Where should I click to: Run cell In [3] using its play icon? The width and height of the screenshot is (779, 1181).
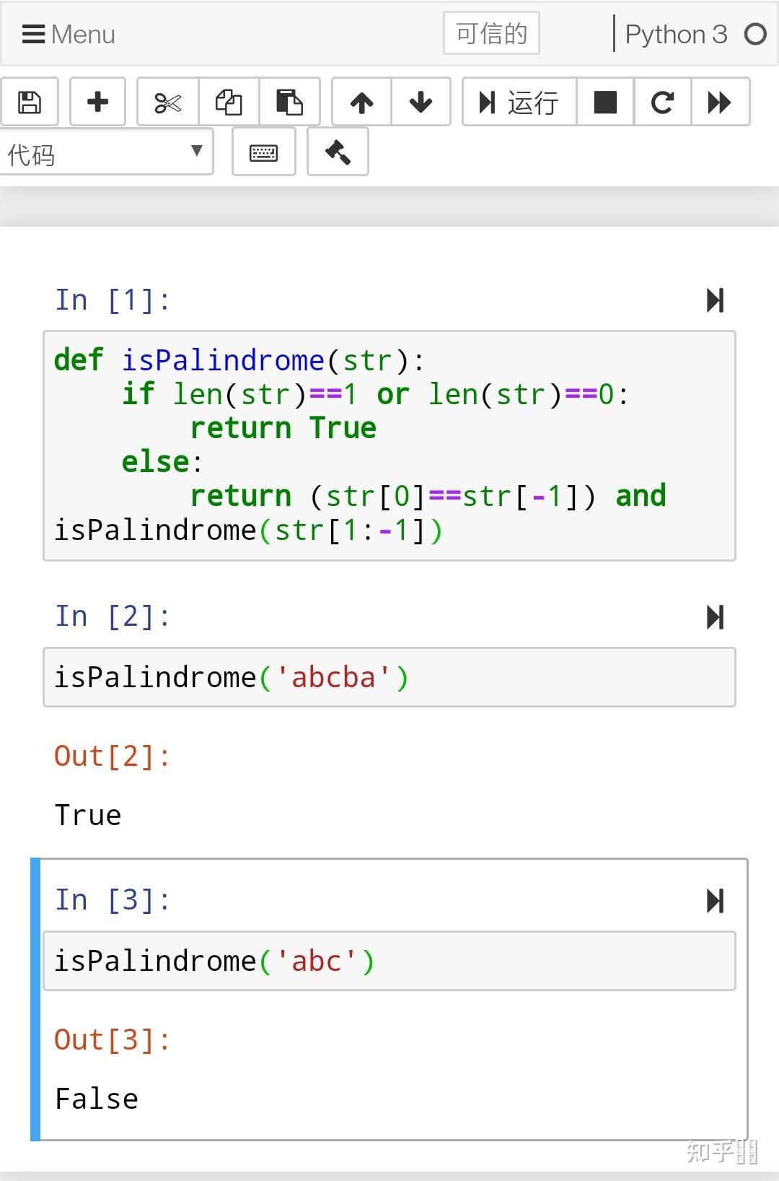coord(715,901)
